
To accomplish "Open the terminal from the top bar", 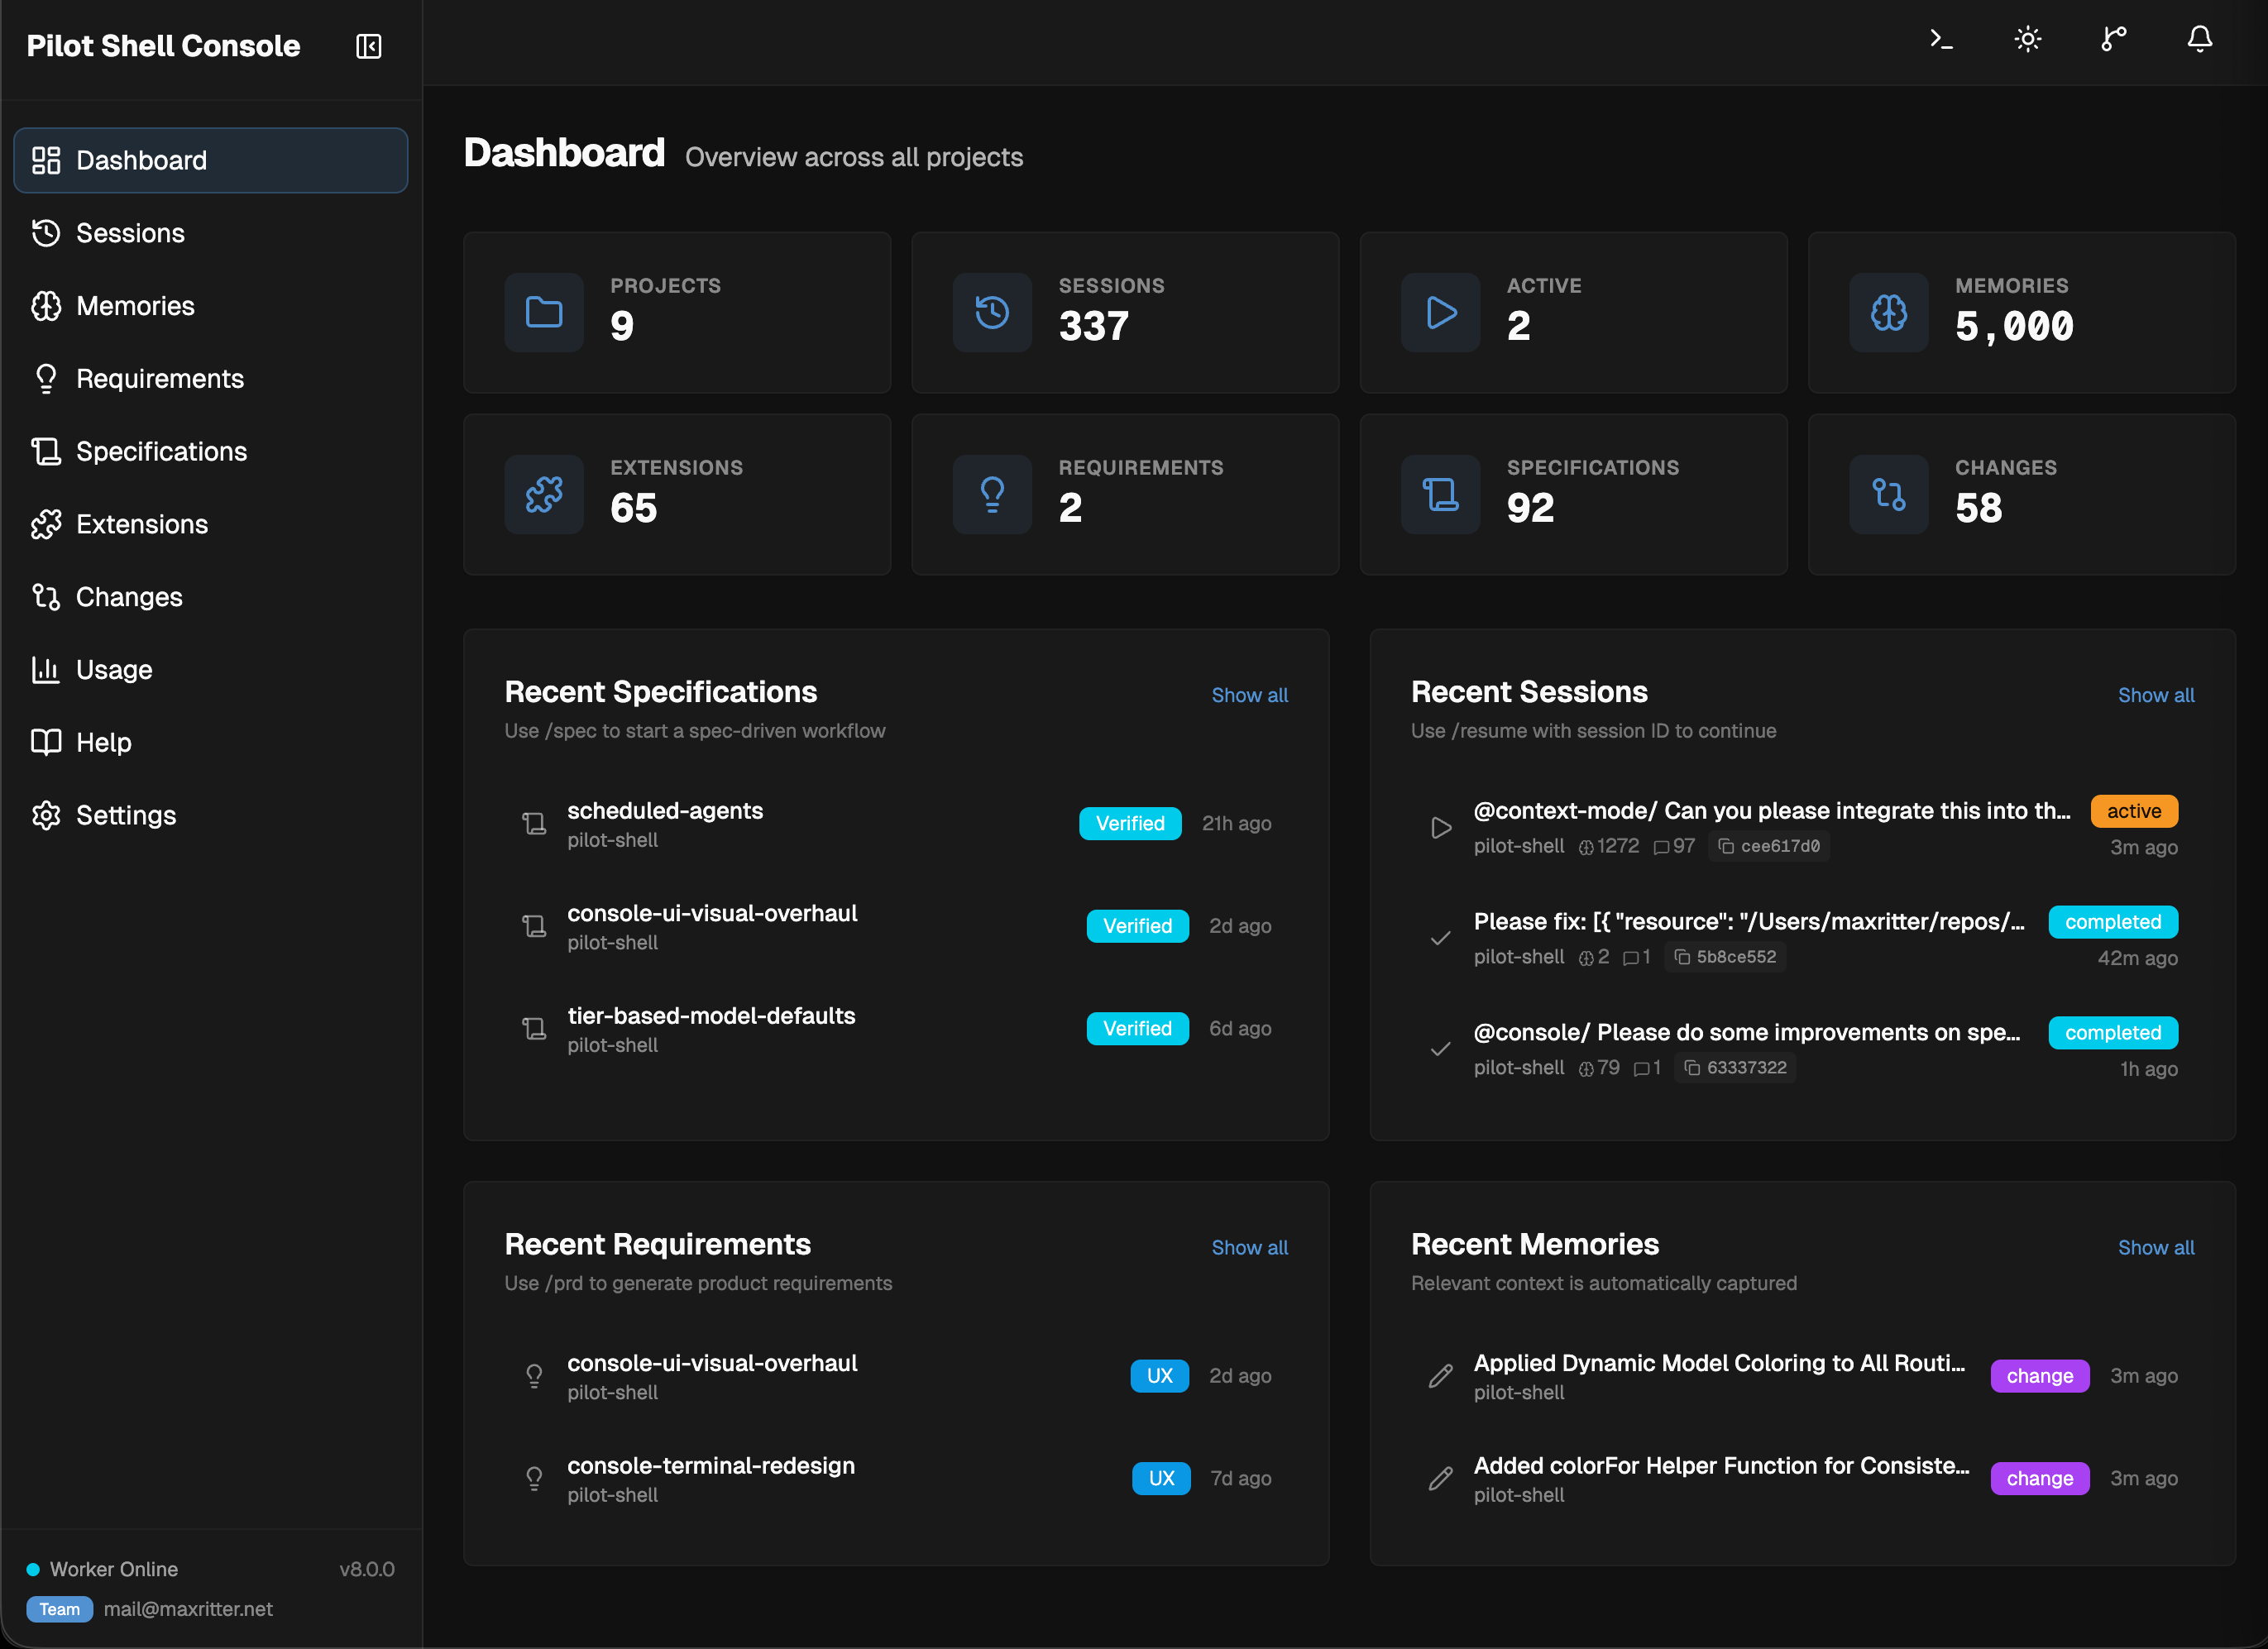I will [x=1940, y=39].
